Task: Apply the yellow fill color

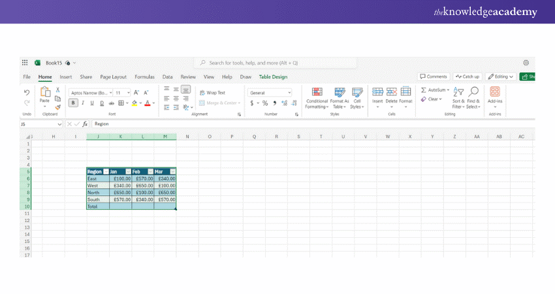Action: click(x=134, y=103)
